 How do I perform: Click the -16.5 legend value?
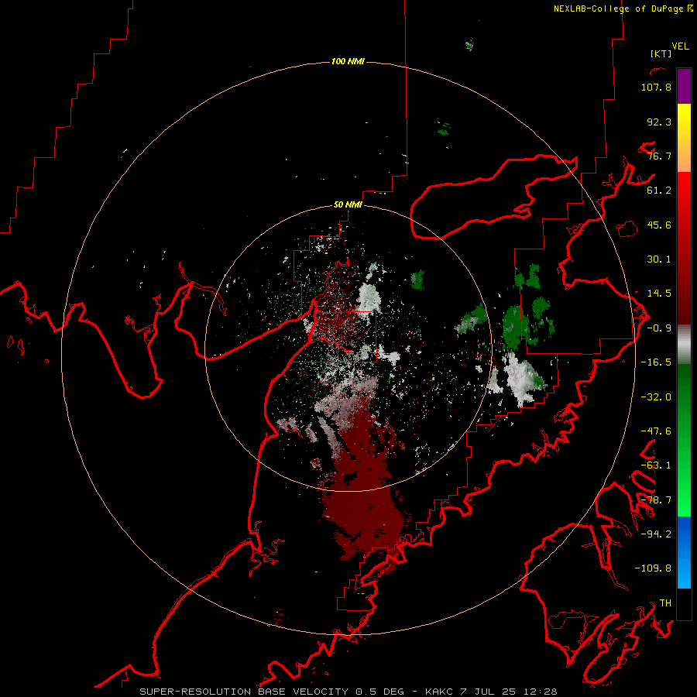click(x=656, y=362)
